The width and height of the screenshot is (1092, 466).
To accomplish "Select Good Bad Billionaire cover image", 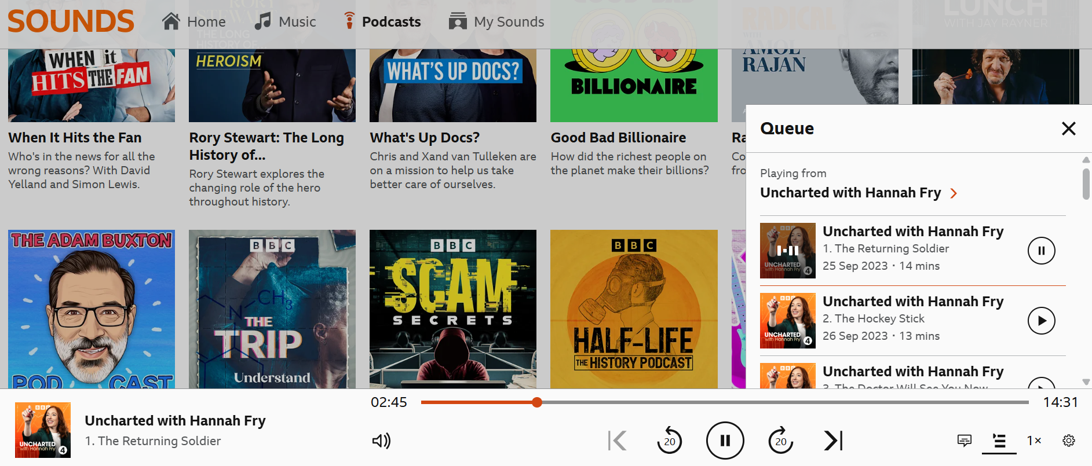I will tap(634, 85).
